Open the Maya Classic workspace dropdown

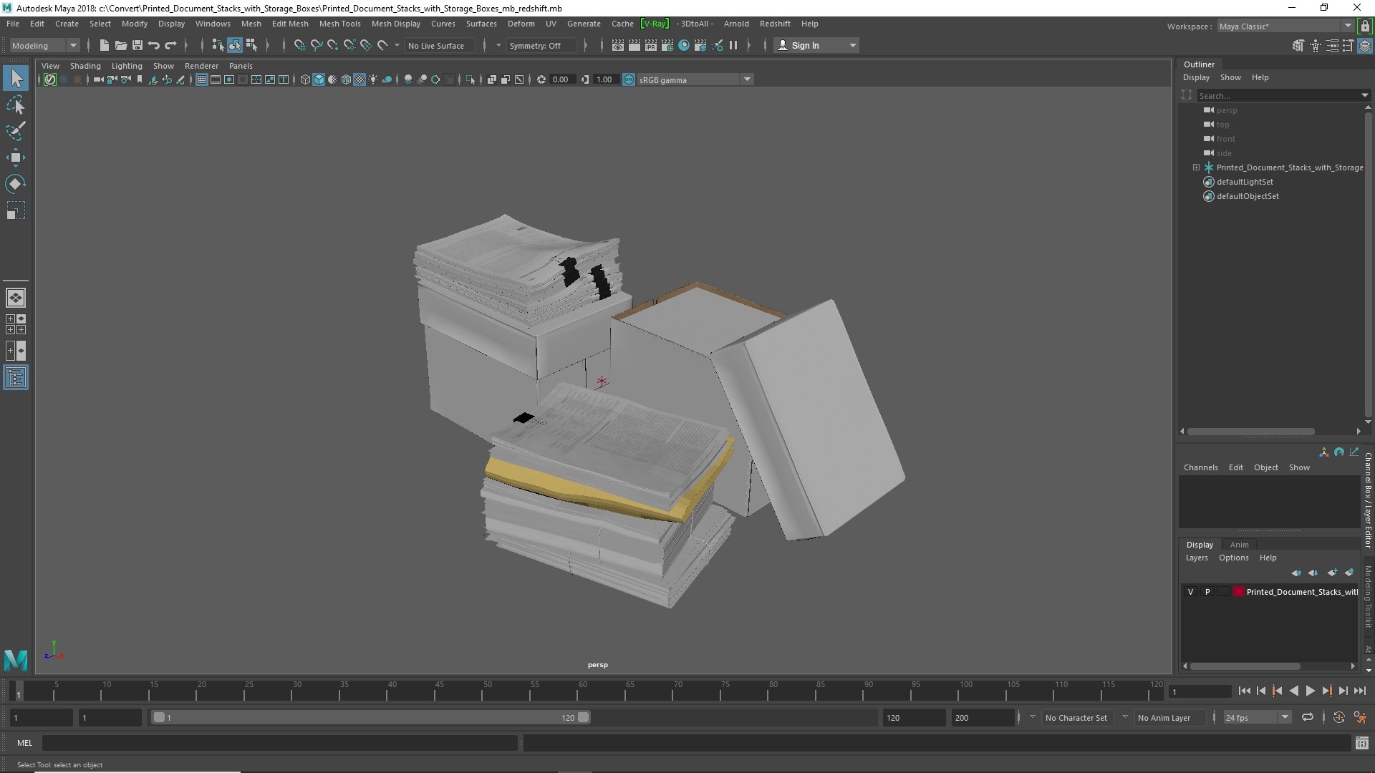[x=1285, y=26]
